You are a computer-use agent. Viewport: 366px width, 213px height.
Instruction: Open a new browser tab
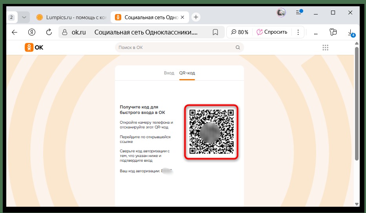196,17
